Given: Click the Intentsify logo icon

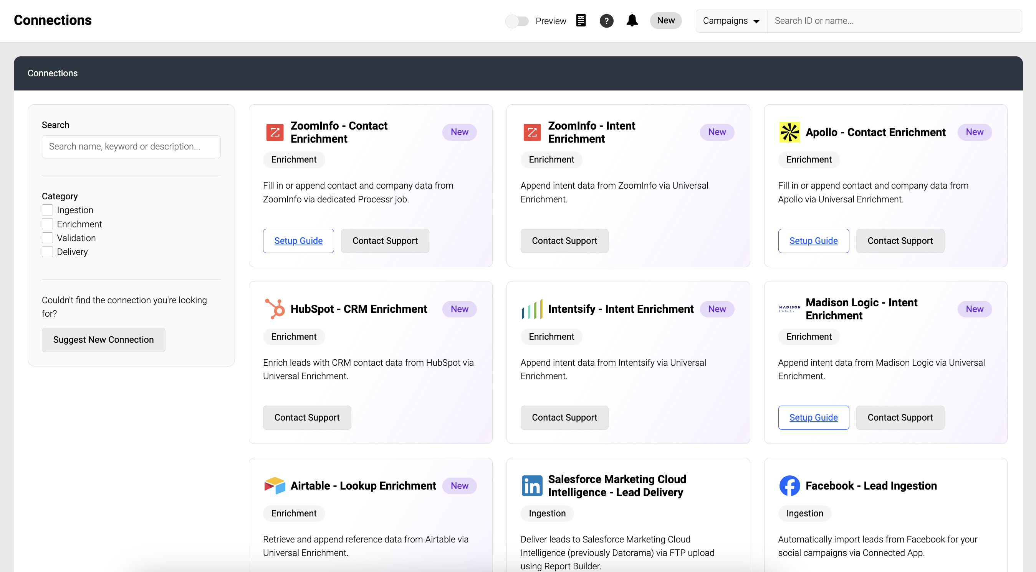Looking at the screenshot, I should (532, 309).
